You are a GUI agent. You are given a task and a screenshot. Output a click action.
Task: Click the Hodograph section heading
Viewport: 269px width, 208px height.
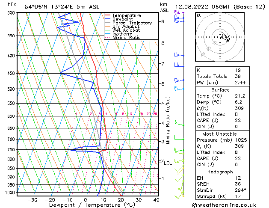pos(220,172)
